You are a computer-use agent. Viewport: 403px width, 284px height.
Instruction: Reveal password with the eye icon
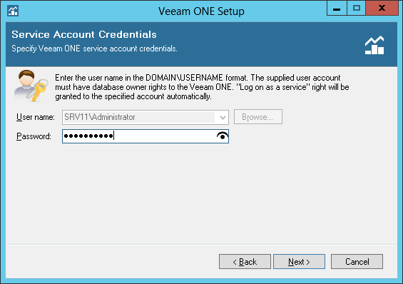[x=223, y=136]
